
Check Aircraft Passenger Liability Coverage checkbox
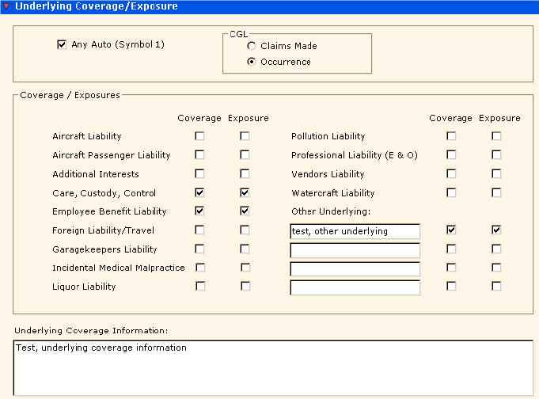tap(199, 155)
